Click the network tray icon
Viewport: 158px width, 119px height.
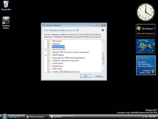[x=143, y=117]
